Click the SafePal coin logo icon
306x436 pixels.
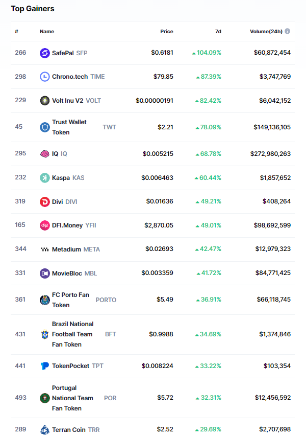tap(45, 53)
